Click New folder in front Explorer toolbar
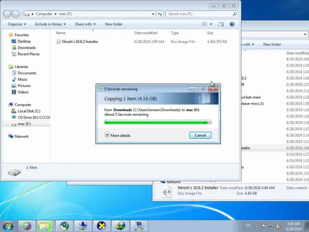Image resolution: width=309 pixels, height=232 pixels. 114,24
